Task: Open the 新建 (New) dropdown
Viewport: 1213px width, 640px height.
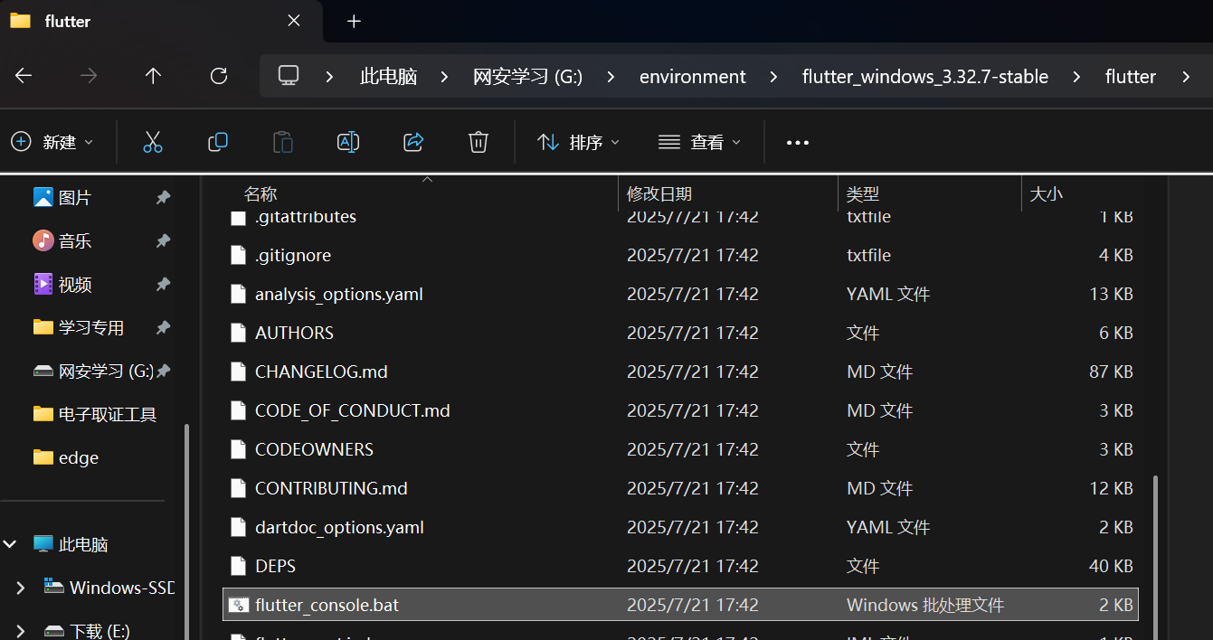Action: coord(52,142)
